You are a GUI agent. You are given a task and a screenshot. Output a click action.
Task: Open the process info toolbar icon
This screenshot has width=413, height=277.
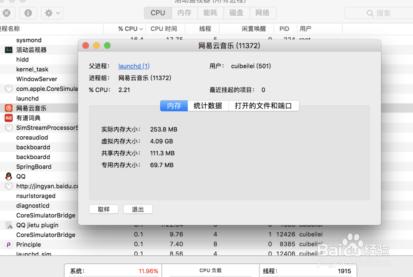point(28,13)
